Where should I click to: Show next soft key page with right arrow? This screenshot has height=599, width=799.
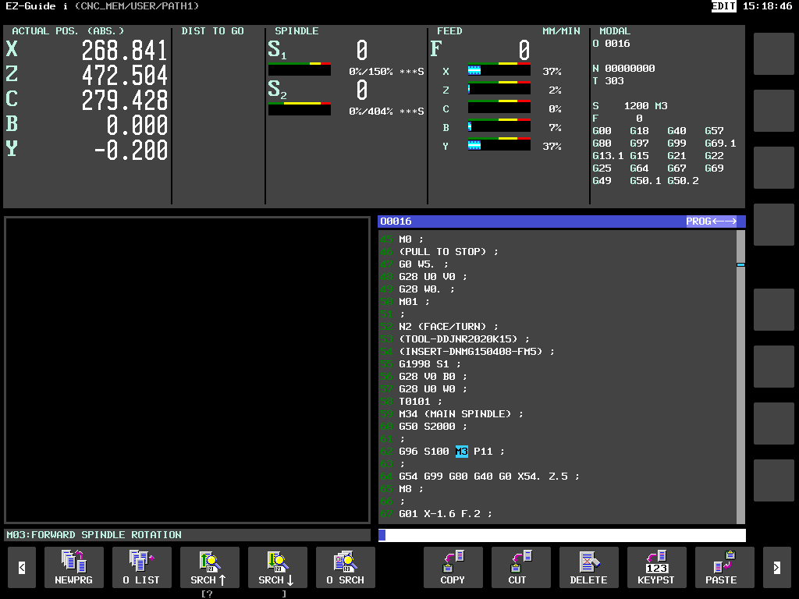pyautogui.click(x=776, y=568)
